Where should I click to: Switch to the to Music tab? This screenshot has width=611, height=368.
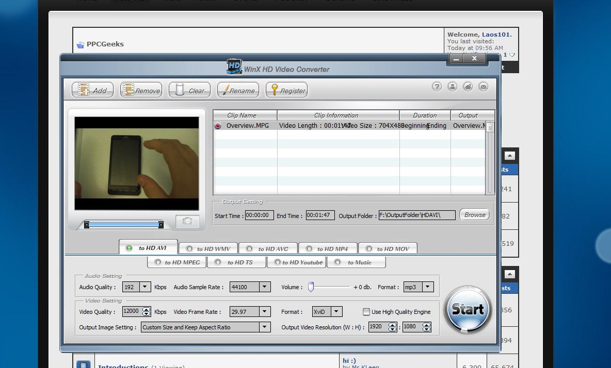click(357, 262)
